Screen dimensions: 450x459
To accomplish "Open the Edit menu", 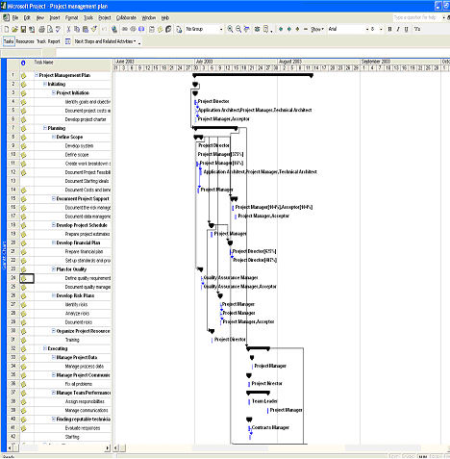I will coord(27,17).
